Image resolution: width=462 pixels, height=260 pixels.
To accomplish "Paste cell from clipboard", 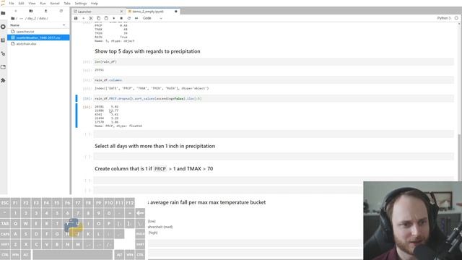I will (x=106, y=18).
